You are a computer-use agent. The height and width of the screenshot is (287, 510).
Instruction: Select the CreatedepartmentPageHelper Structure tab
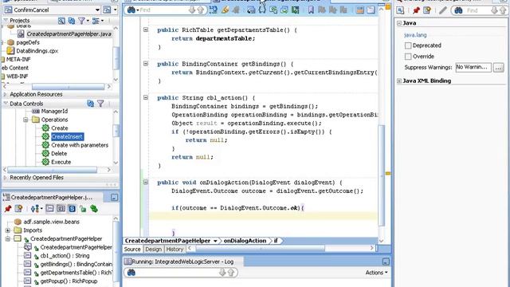point(52,197)
